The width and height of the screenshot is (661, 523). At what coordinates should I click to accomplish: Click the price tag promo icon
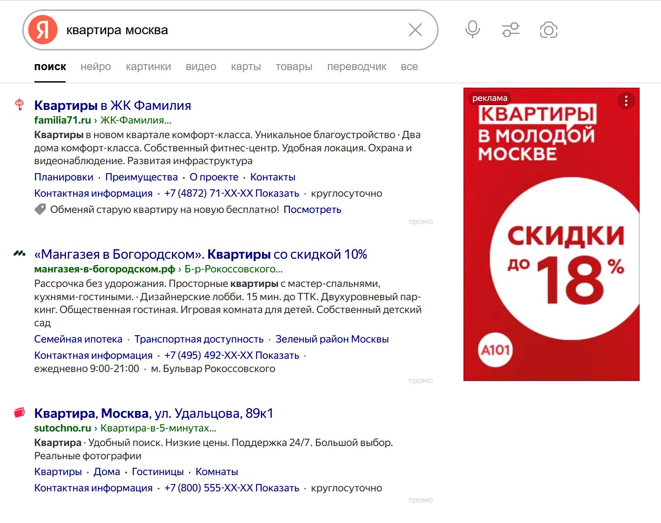pos(40,210)
